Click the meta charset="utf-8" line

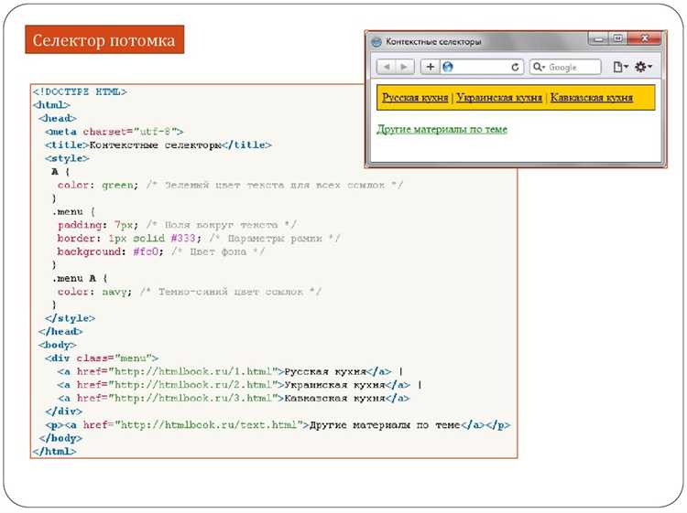click(x=114, y=132)
